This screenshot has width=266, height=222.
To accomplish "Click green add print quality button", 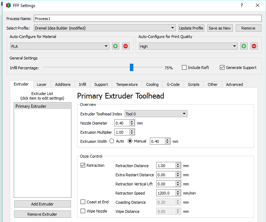I will coord(244,46).
